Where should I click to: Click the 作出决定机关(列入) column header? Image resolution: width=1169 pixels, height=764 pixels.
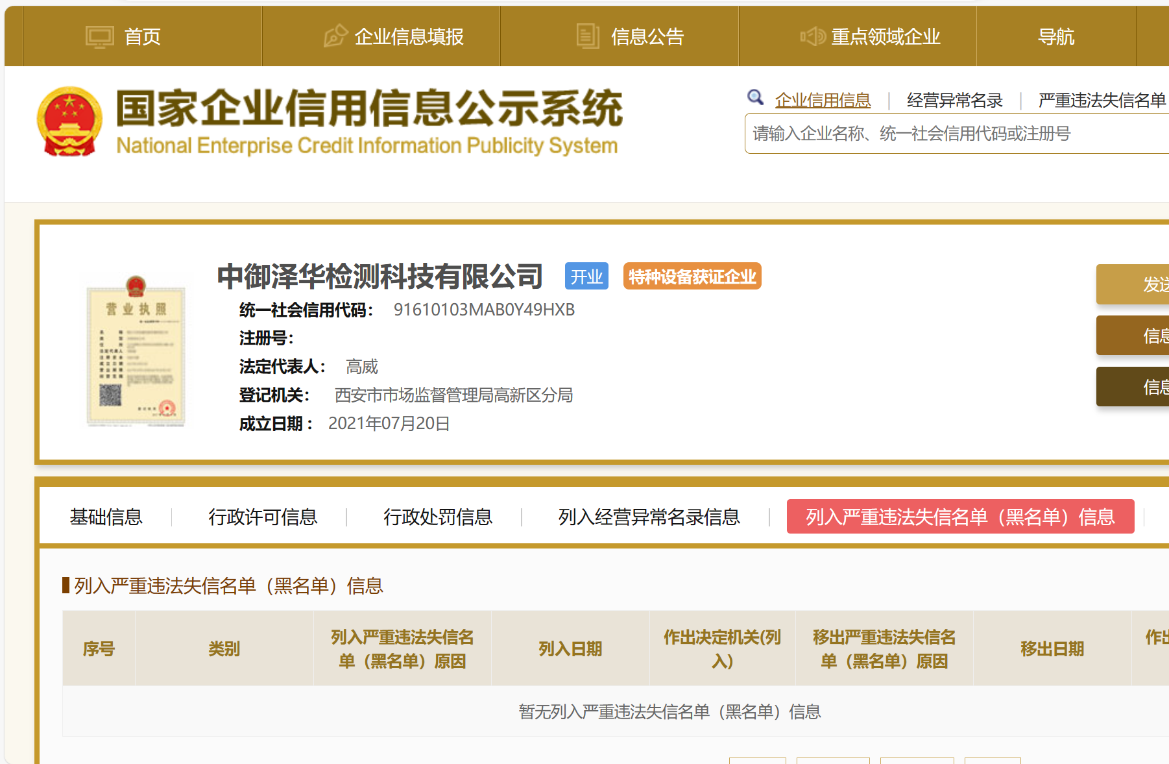[723, 648]
